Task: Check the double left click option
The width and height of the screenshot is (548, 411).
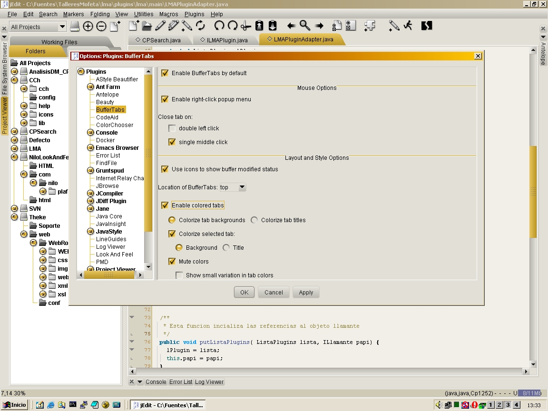Action: coord(172,128)
